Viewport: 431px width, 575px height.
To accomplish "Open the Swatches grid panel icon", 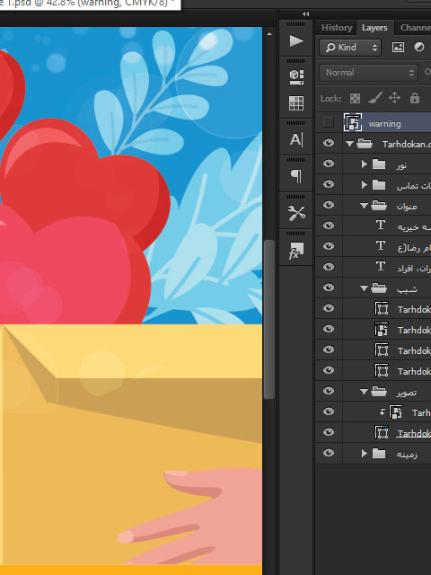I will (296, 103).
